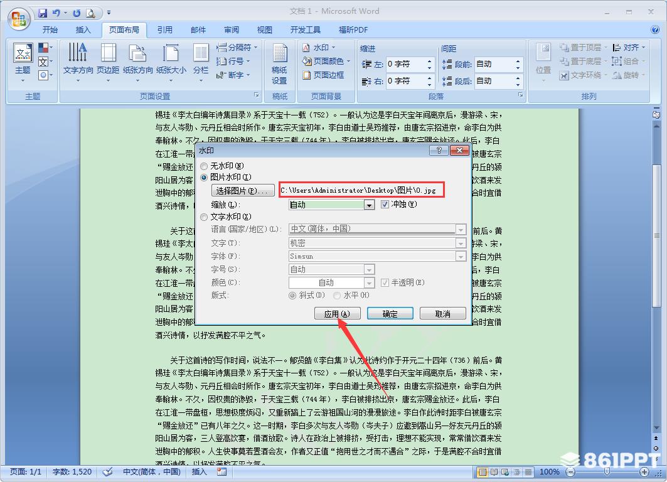
Task: Click 应用 apply button
Action: [x=338, y=314]
